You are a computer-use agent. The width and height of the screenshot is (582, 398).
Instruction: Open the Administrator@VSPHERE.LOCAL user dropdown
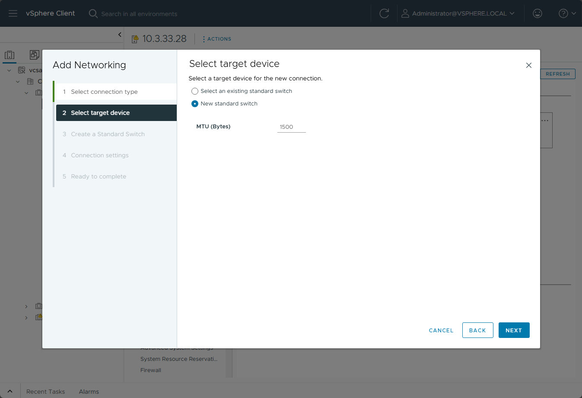(x=459, y=13)
